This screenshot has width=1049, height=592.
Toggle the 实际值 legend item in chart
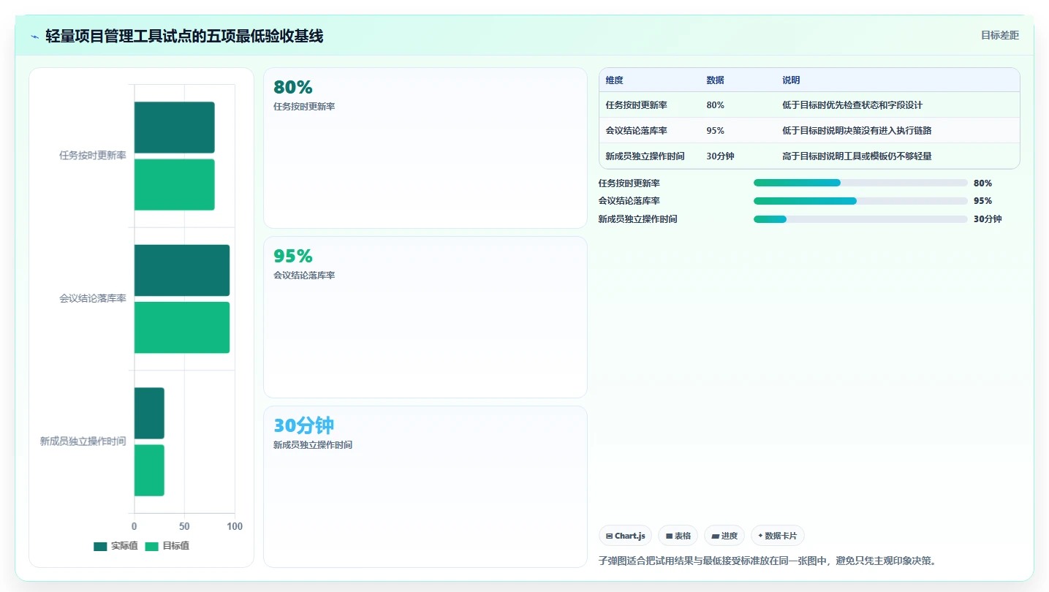point(115,546)
